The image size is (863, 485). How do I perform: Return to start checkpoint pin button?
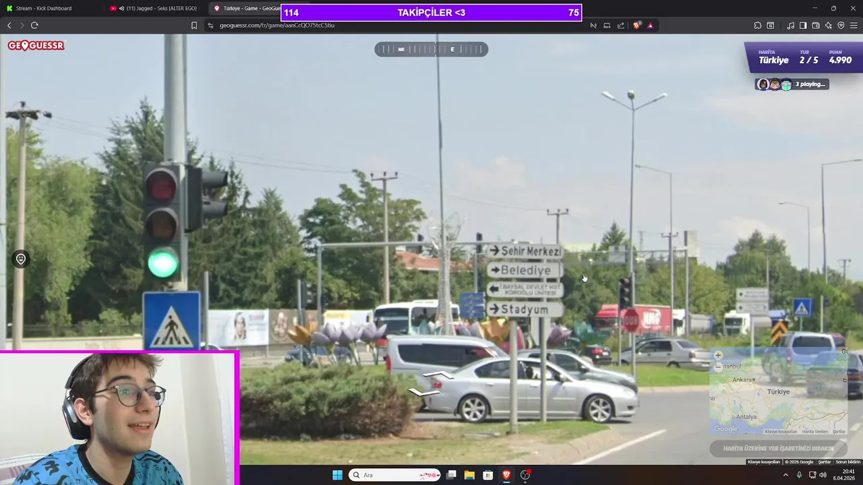[21, 259]
